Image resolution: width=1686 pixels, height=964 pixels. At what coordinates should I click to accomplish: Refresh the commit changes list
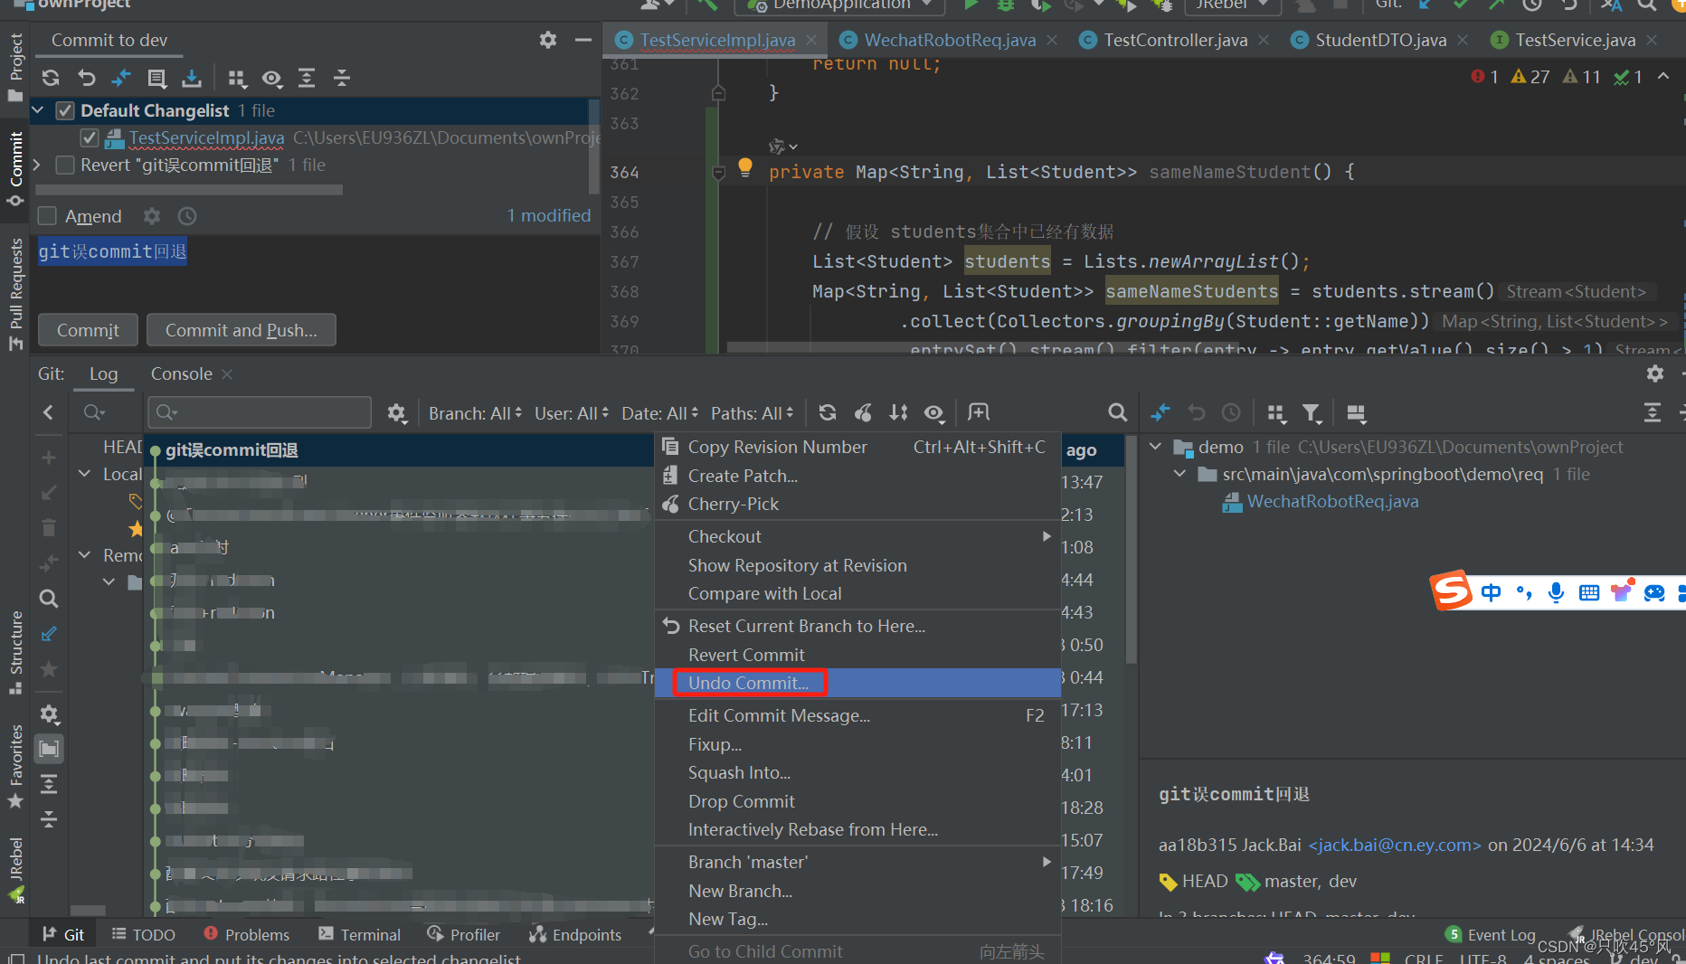click(x=51, y=78)
